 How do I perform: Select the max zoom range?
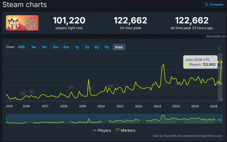coord(119,47)
